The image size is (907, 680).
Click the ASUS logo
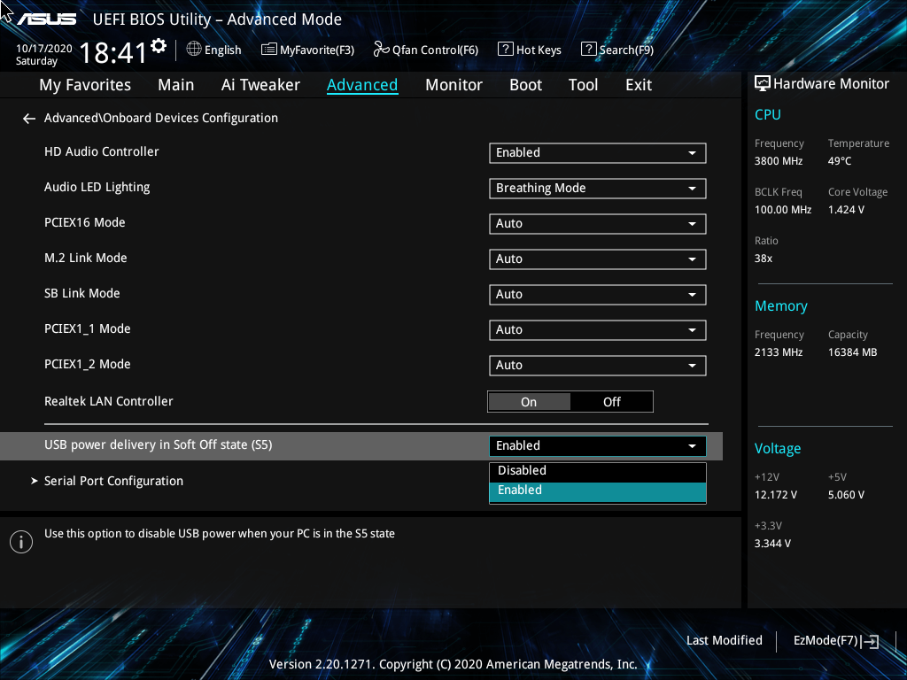pyautogui.click(x=47, y=19)
